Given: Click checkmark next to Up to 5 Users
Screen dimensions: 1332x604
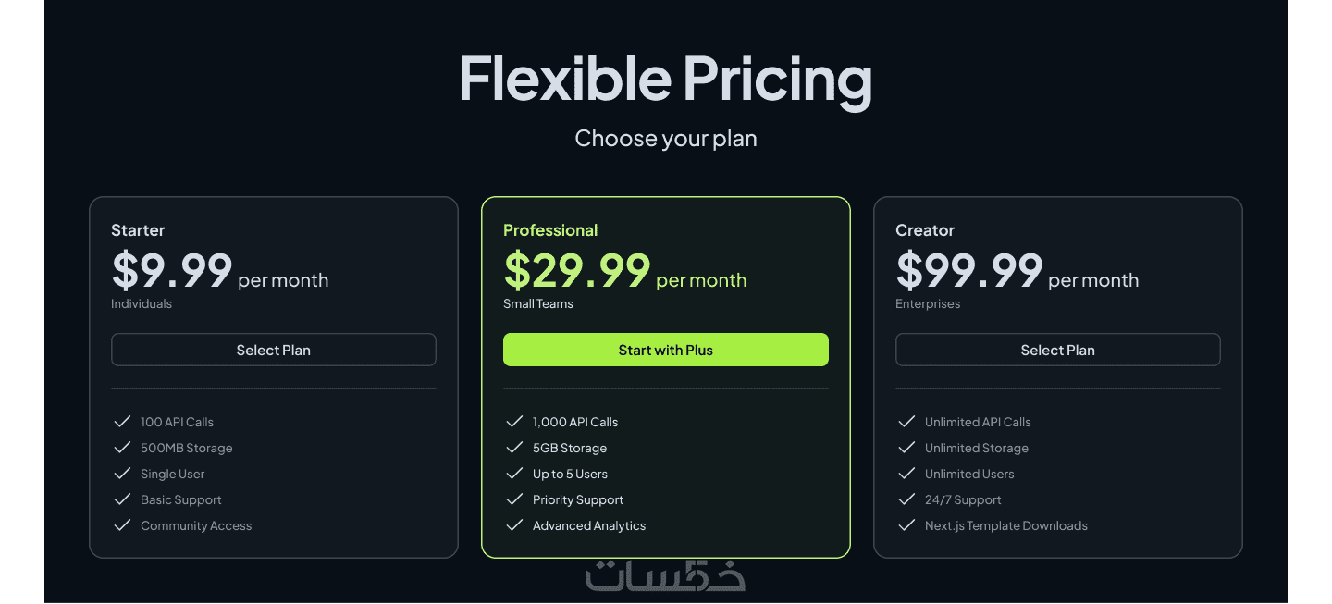Looking at the screenshot, I should (514, 474).
